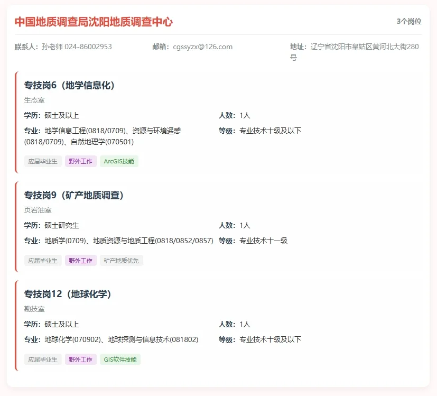The width and height of the screenshot is (437, 396).
Task: Click department label 勘技室
Action: (34, 309)
